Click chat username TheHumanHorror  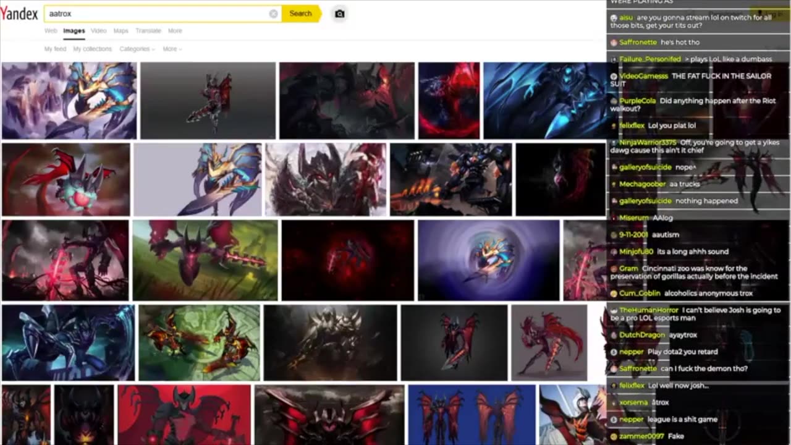[649, 310]
